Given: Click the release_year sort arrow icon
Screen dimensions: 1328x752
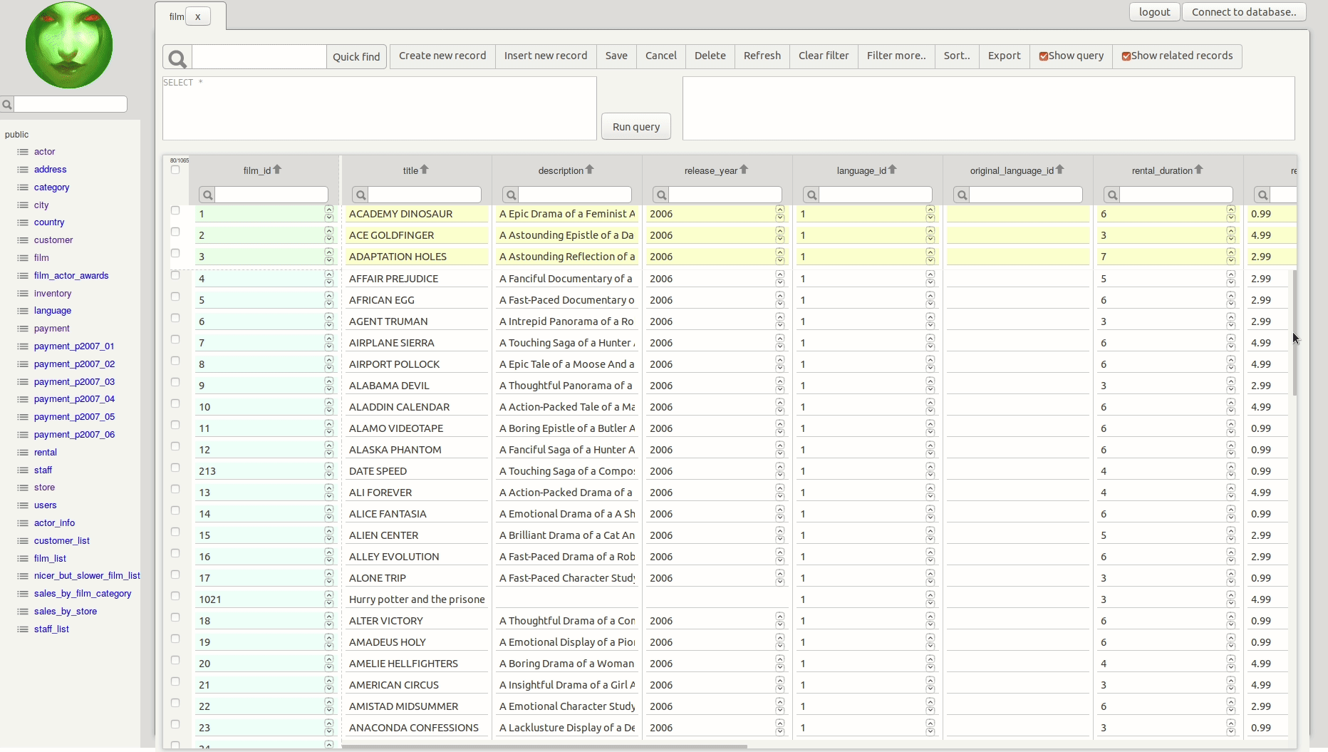Looking at the screenshot, I should point(744,170).
